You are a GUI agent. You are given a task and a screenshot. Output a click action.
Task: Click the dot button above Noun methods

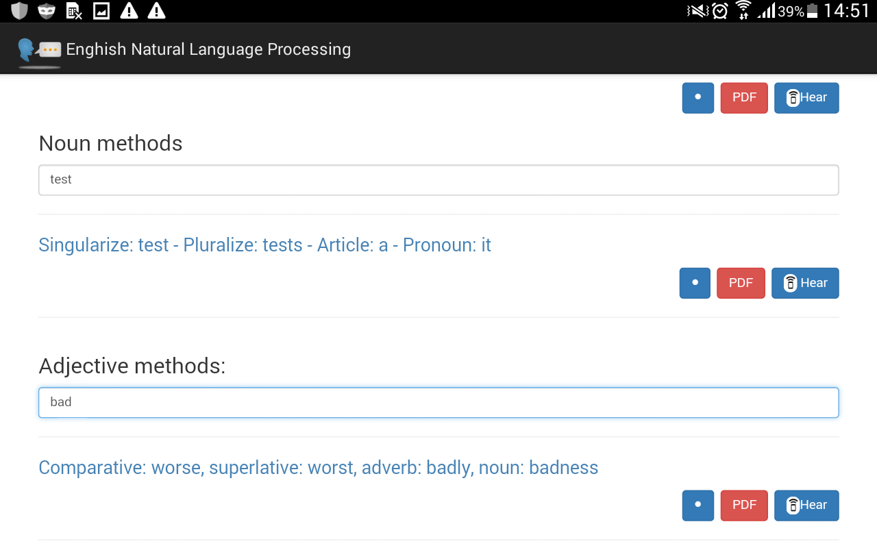point(697,98)
